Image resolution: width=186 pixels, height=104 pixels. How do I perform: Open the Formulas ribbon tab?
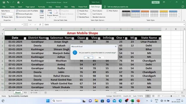42,7
